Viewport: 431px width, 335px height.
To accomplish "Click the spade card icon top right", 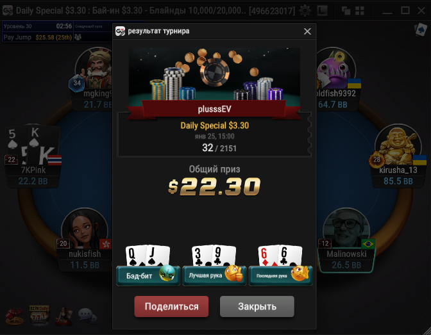I will 420,29.
